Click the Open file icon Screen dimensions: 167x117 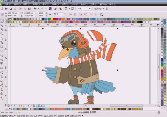6,9
